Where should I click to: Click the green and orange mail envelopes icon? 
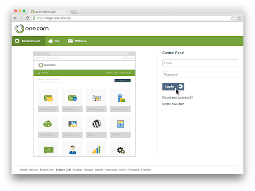tap(48, 98)
